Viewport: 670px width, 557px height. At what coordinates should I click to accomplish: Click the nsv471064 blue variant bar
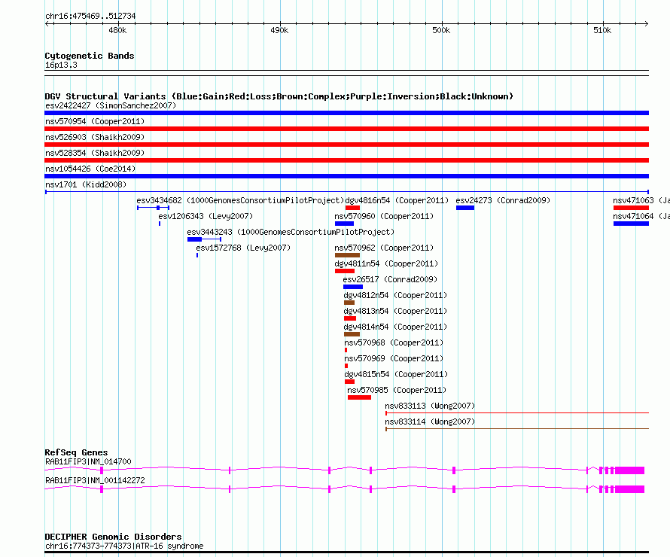[631, 224]
